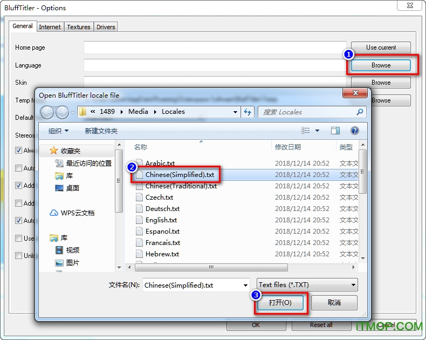This screenshot has height=340, width=426.
Task: Click the Language input field
Action: pyautogui.click(x=215, y=65)
